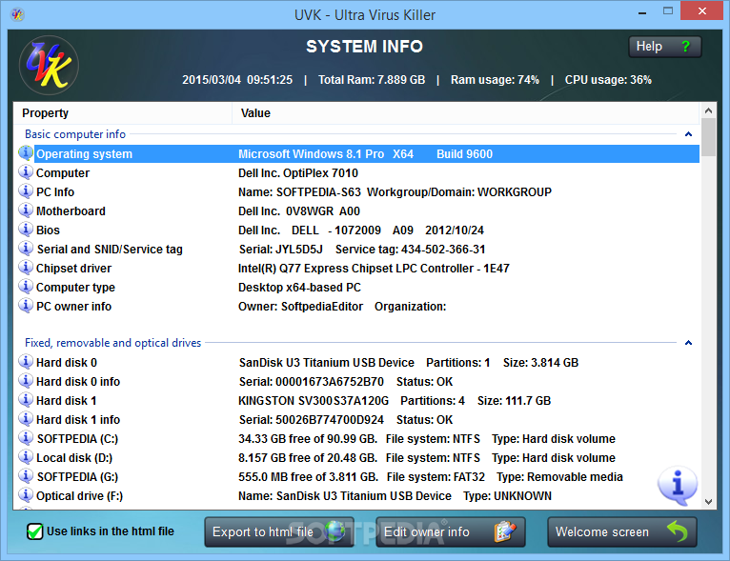Select the PC owner info label
730x561 pixels.
point(73,307)
